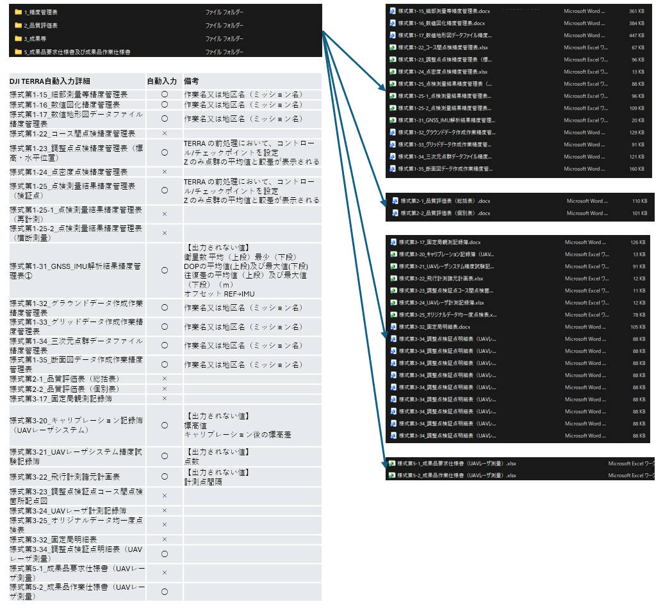Select file name 様式第3-25_オリジナルデータ均一度点検表
This screenshot has width=663, height=609.
click(x=448, y=315)
